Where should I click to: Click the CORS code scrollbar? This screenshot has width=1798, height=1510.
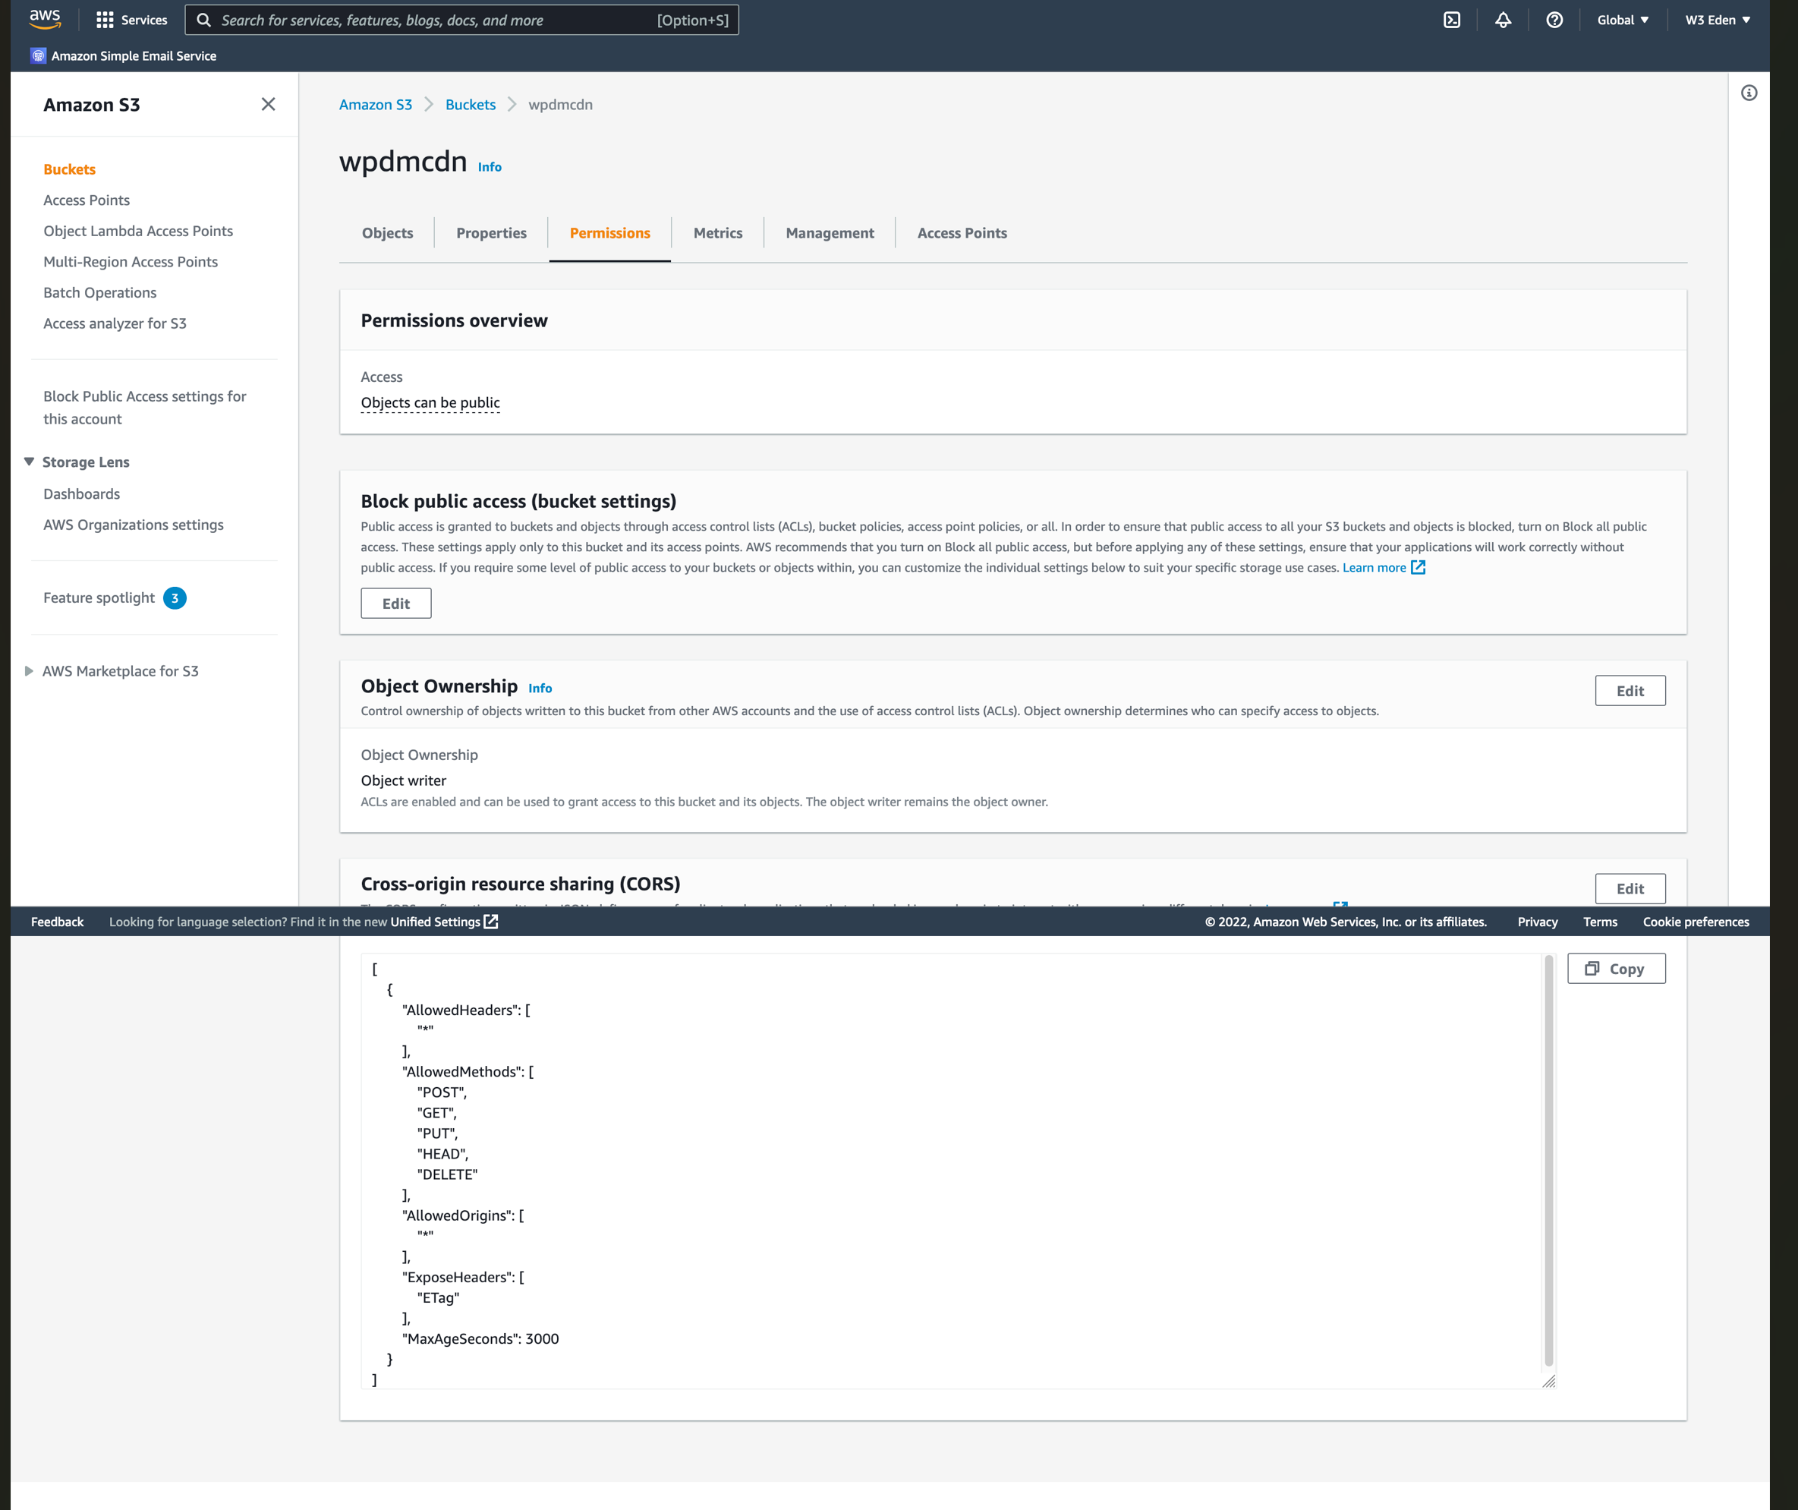tap(1548, 1161)
